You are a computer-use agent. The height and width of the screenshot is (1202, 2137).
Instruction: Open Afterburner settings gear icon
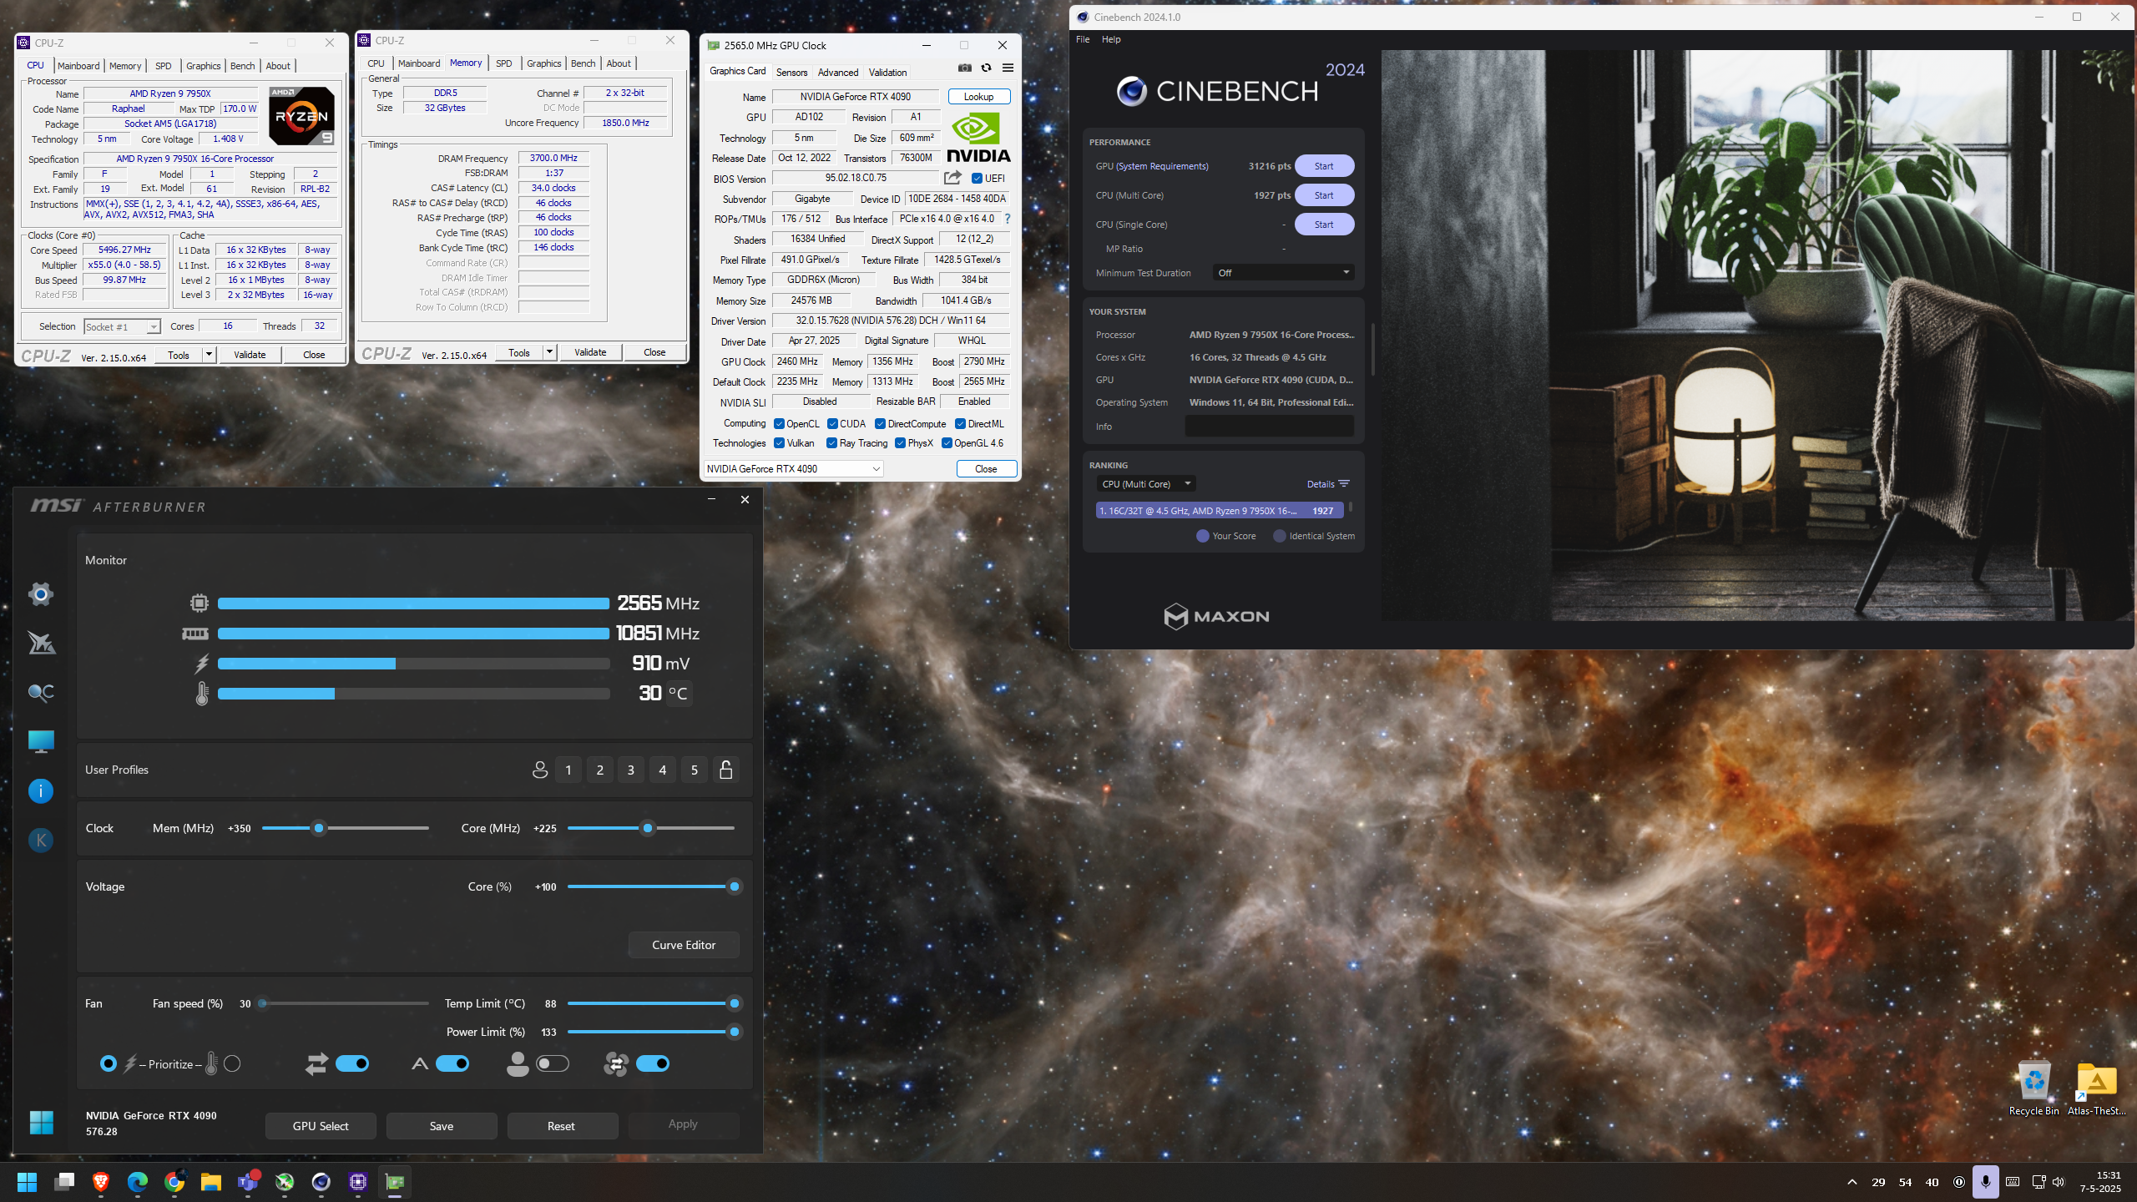coord(41,594)
